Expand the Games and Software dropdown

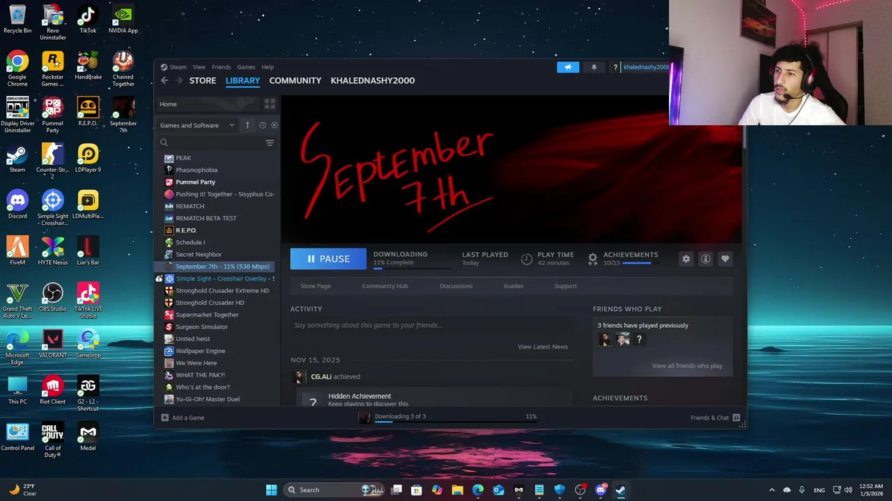tap(197, 125)
